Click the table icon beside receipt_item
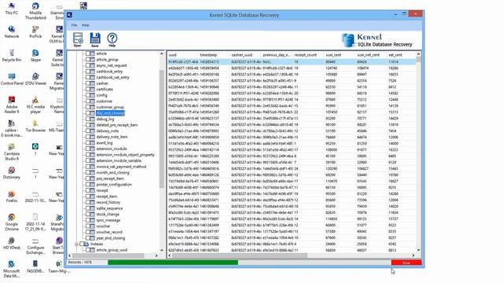Image resolution: width=503 pixels, height=283 pixels. (x=93, y=197)
